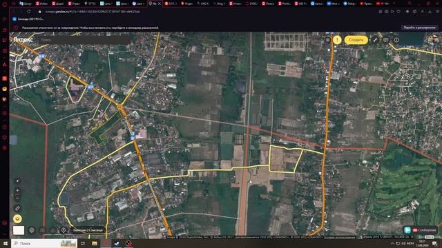Switch to the Дорог browser tab
Viewport: 442px width, 248px height.
58,3
